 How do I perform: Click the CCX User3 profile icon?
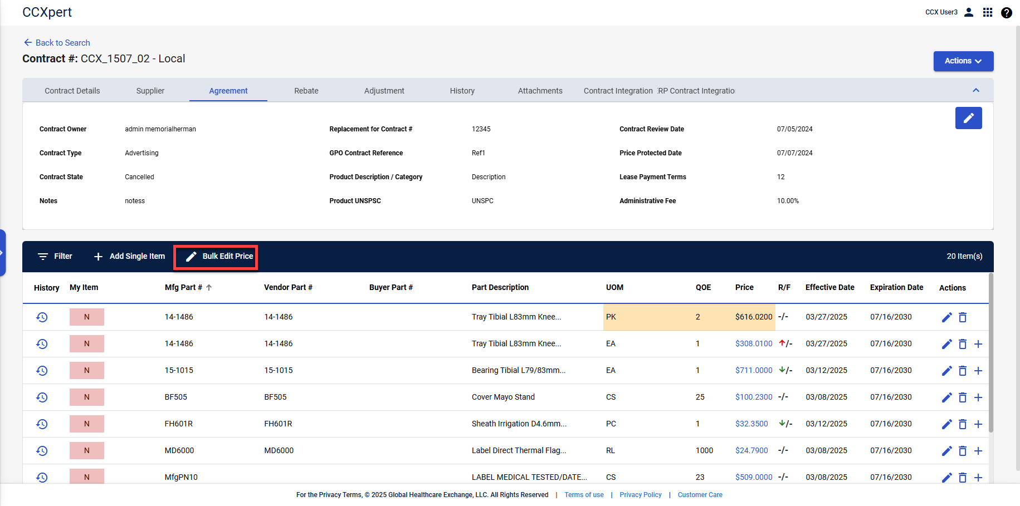pyautogui.click(x=969, y=12)
